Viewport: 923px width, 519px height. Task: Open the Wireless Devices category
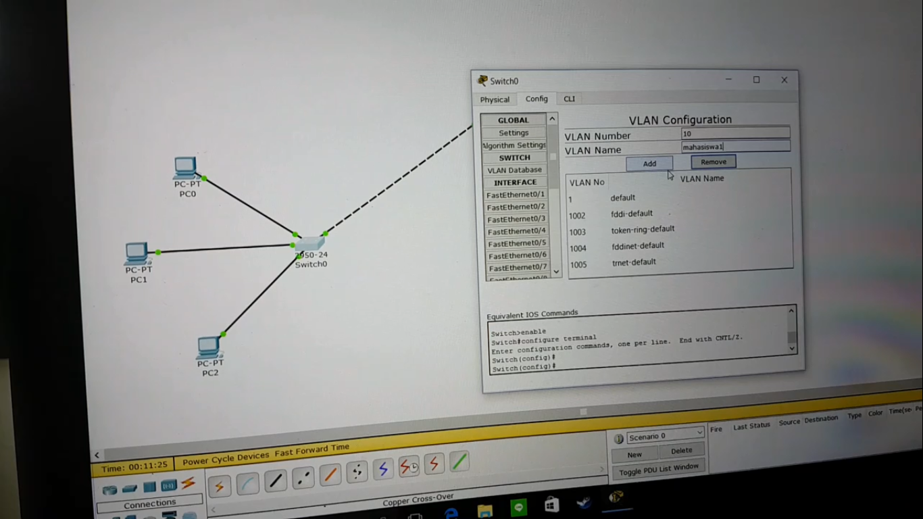[169, 485]
